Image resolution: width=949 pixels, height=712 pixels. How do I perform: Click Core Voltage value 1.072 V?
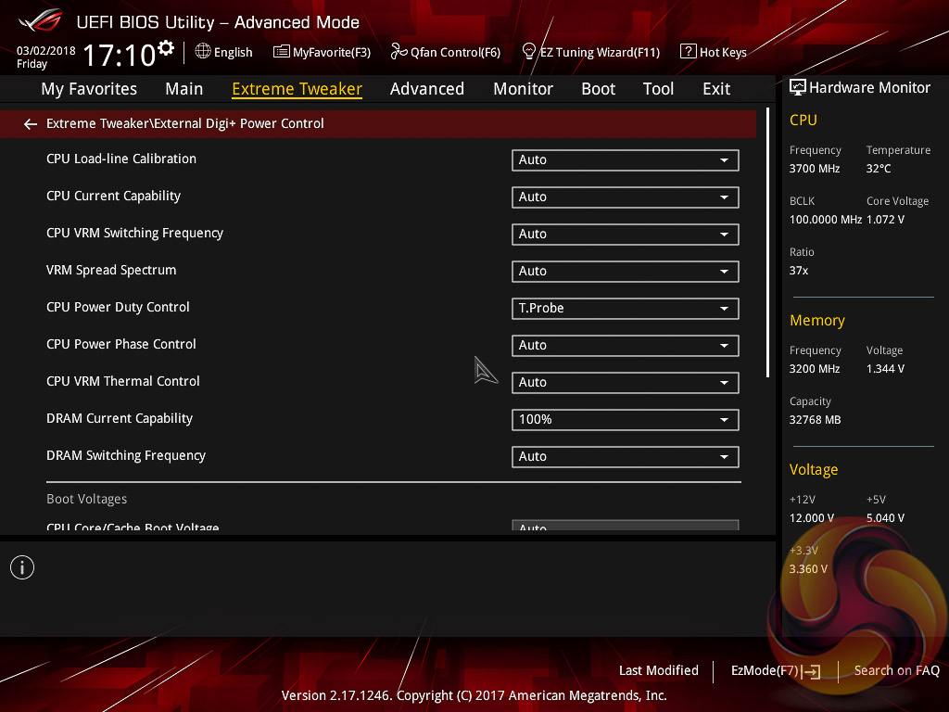pos(885,220)
